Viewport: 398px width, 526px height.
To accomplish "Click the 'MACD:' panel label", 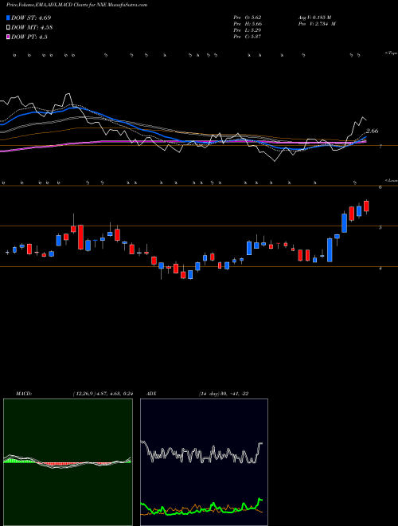I will 24,394.
